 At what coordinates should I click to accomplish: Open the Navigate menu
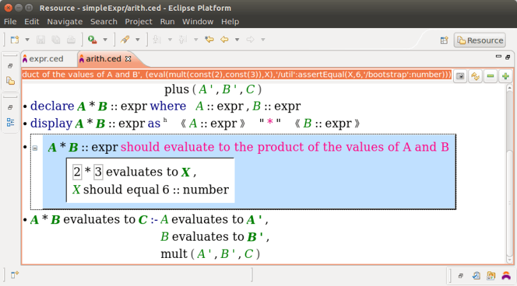tap(65, 21)
